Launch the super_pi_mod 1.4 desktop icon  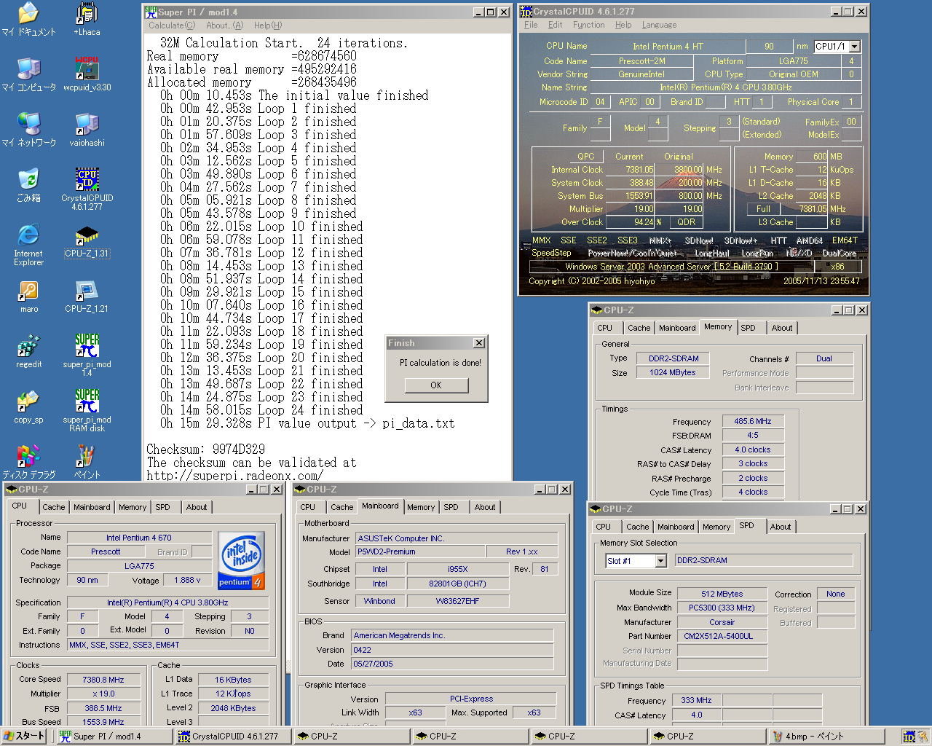87,356
